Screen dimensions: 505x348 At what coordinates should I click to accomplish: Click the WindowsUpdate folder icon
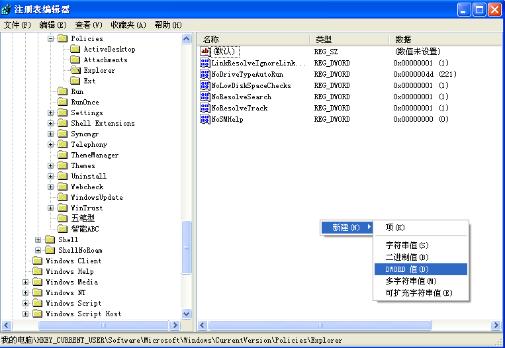click(62, 197)
